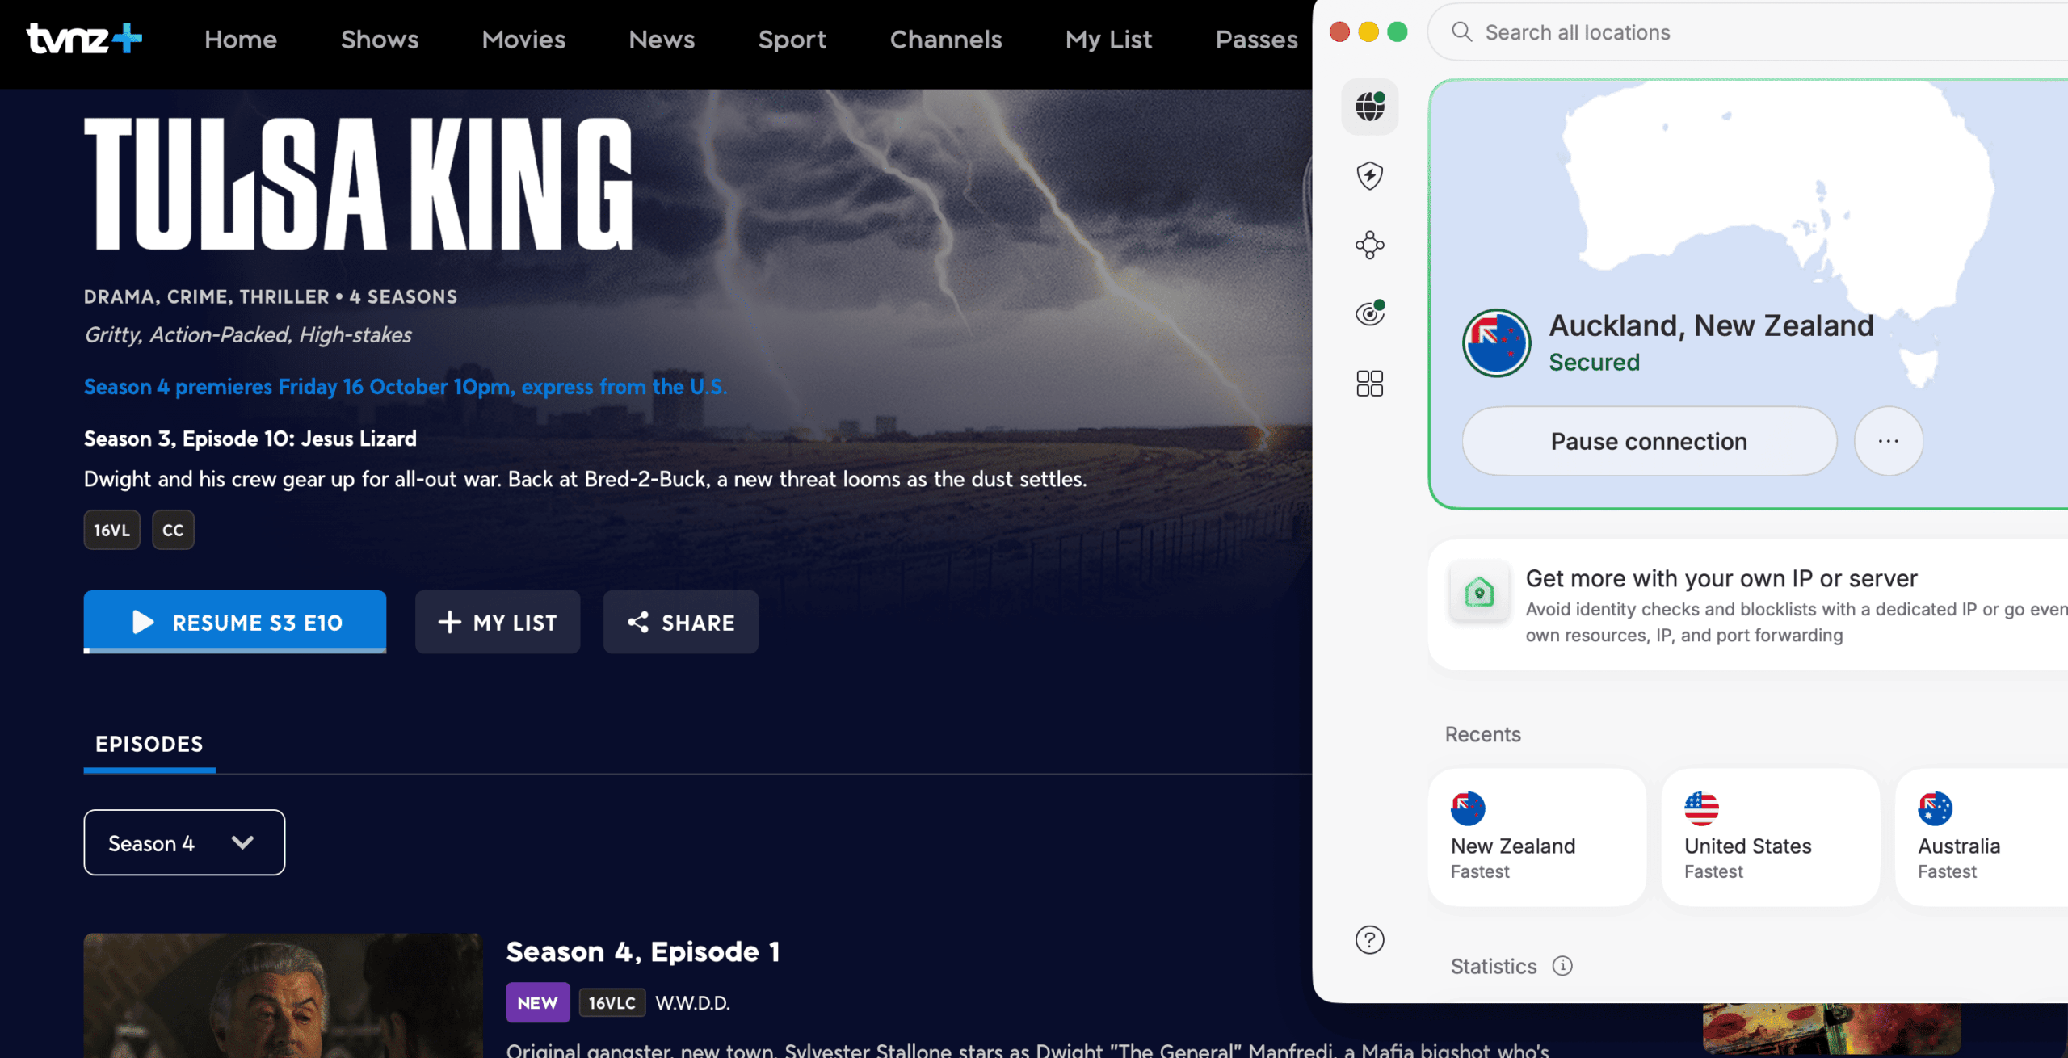2068x1058 pixels.
Task: Click the 16VL rating badge
Action: pyautogui.click(x=111, y=530)
